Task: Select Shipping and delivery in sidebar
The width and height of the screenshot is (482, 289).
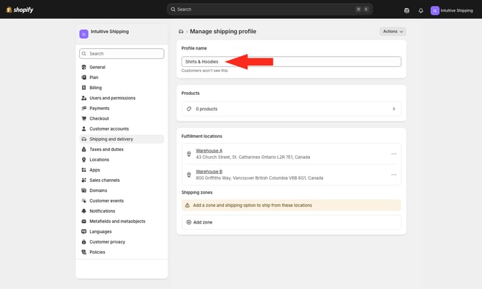Action: pos(122,139)
